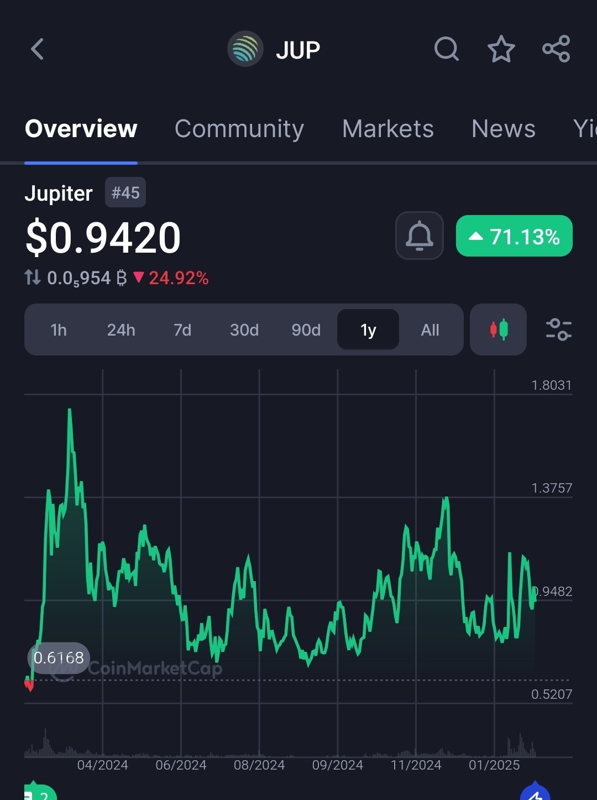Tap the 01/2025 date label
This screenshot has height=800, width=597.
click(494, 765)
